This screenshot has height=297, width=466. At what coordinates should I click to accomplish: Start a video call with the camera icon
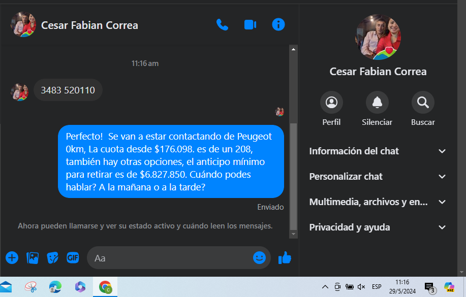[250, 25]
